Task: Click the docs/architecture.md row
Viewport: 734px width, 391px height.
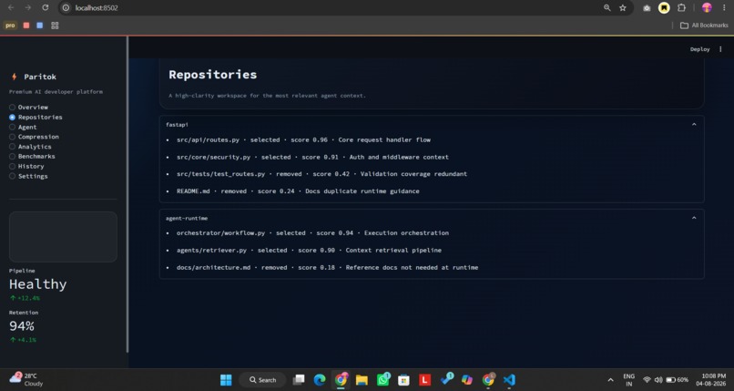Action: 327,267
